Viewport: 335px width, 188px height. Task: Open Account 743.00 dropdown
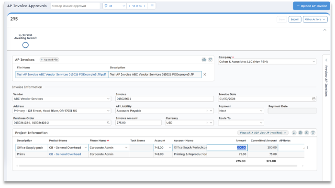tap(170, 148)
